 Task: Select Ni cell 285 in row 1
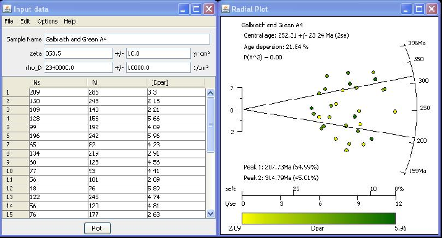point(117,92)
